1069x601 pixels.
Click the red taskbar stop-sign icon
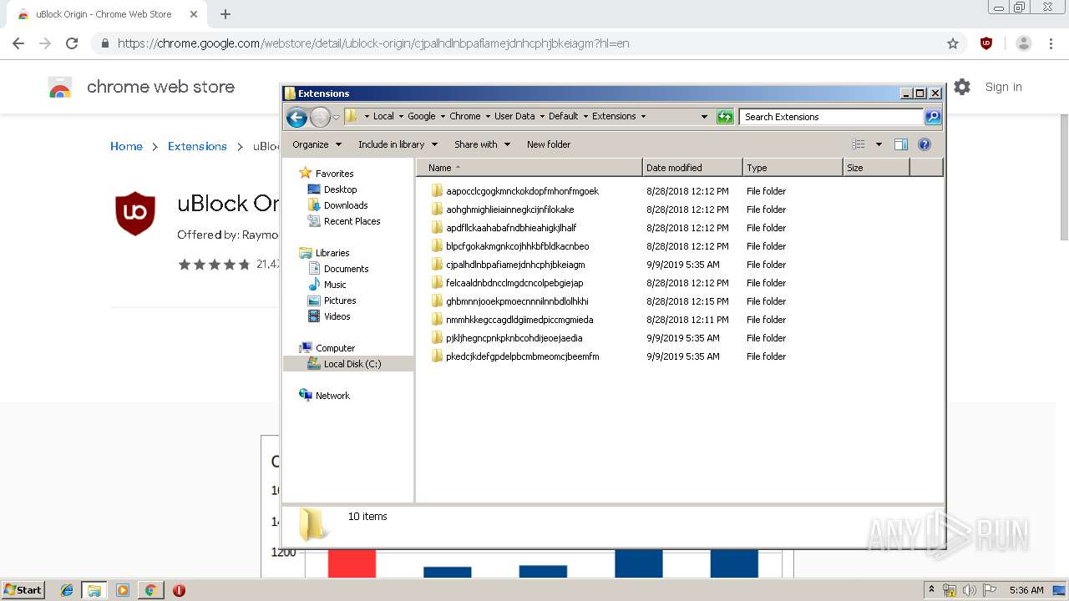[179, 590]
